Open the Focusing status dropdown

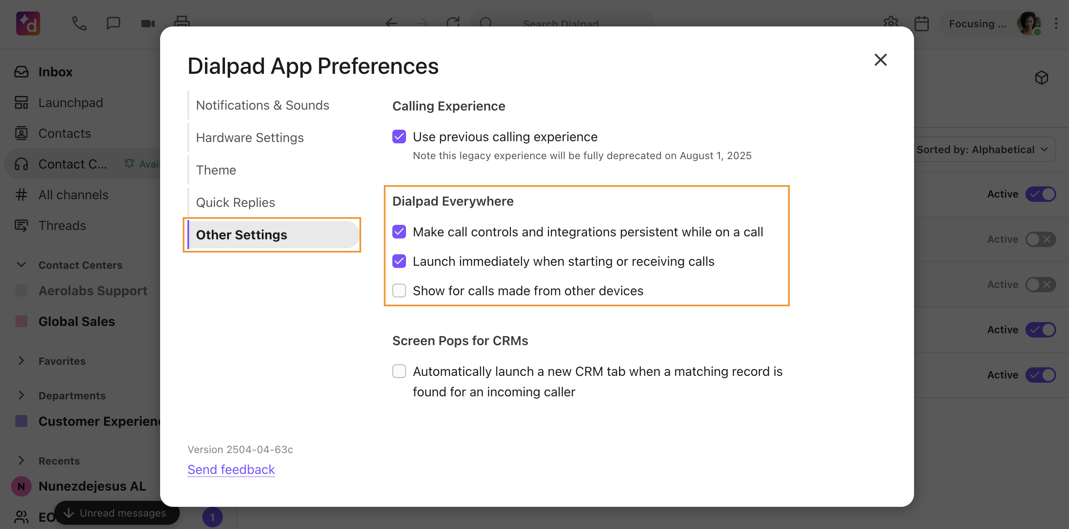[977, 23]
